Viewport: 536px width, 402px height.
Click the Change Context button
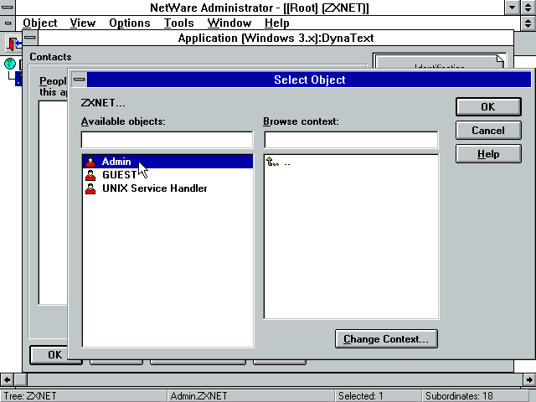tap(386, 338)
